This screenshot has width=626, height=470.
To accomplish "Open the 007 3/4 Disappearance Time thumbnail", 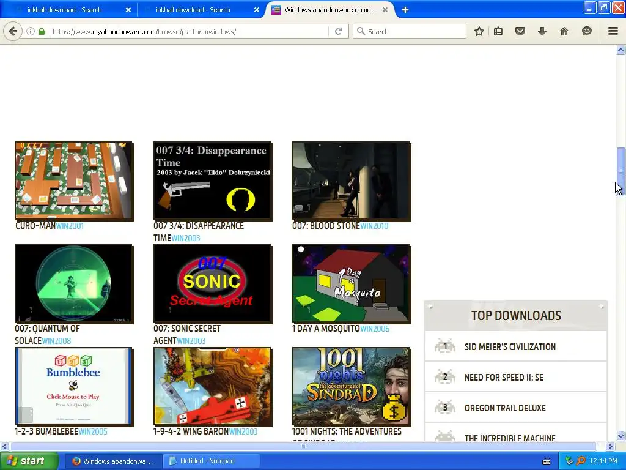I will 213,181.
